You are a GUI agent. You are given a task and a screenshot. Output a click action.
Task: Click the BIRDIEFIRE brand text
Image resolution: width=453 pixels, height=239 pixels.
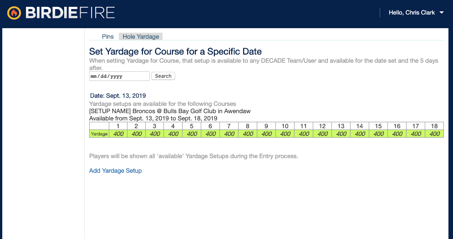(70, 13)
